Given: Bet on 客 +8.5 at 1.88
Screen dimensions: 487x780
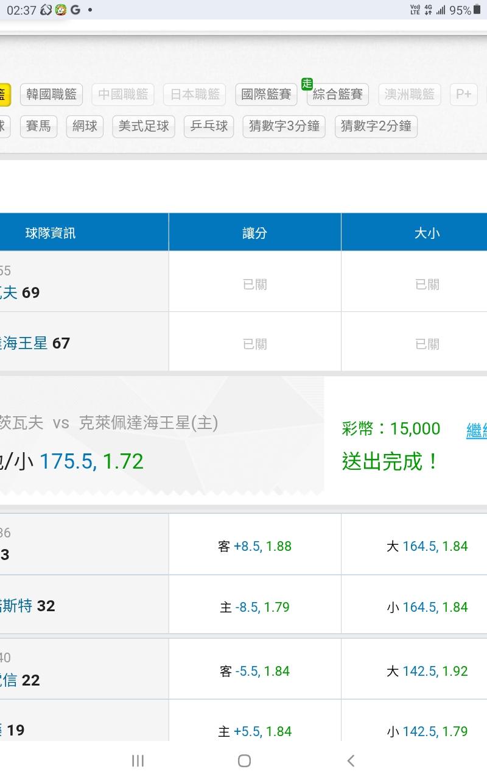Looking at the screenshot, I should tap(254, 547).
